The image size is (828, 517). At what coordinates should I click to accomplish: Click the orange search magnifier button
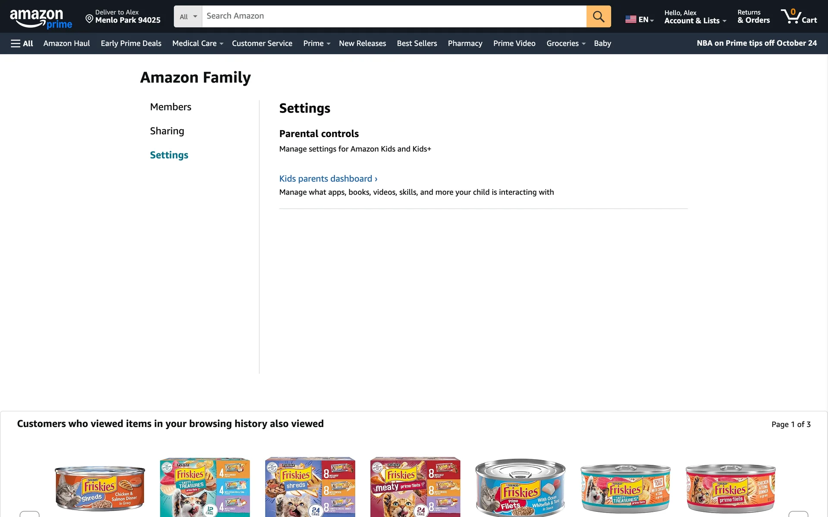pyautogui.click(x=598, y=16)
